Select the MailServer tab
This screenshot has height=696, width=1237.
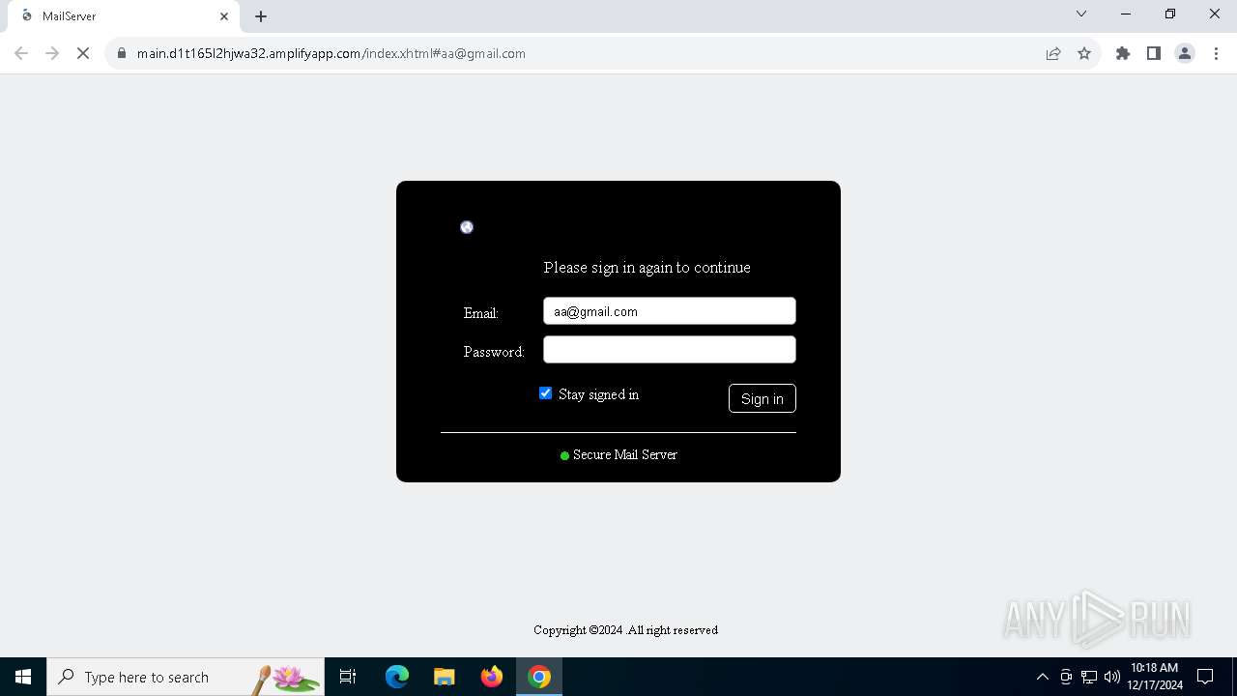124,16
